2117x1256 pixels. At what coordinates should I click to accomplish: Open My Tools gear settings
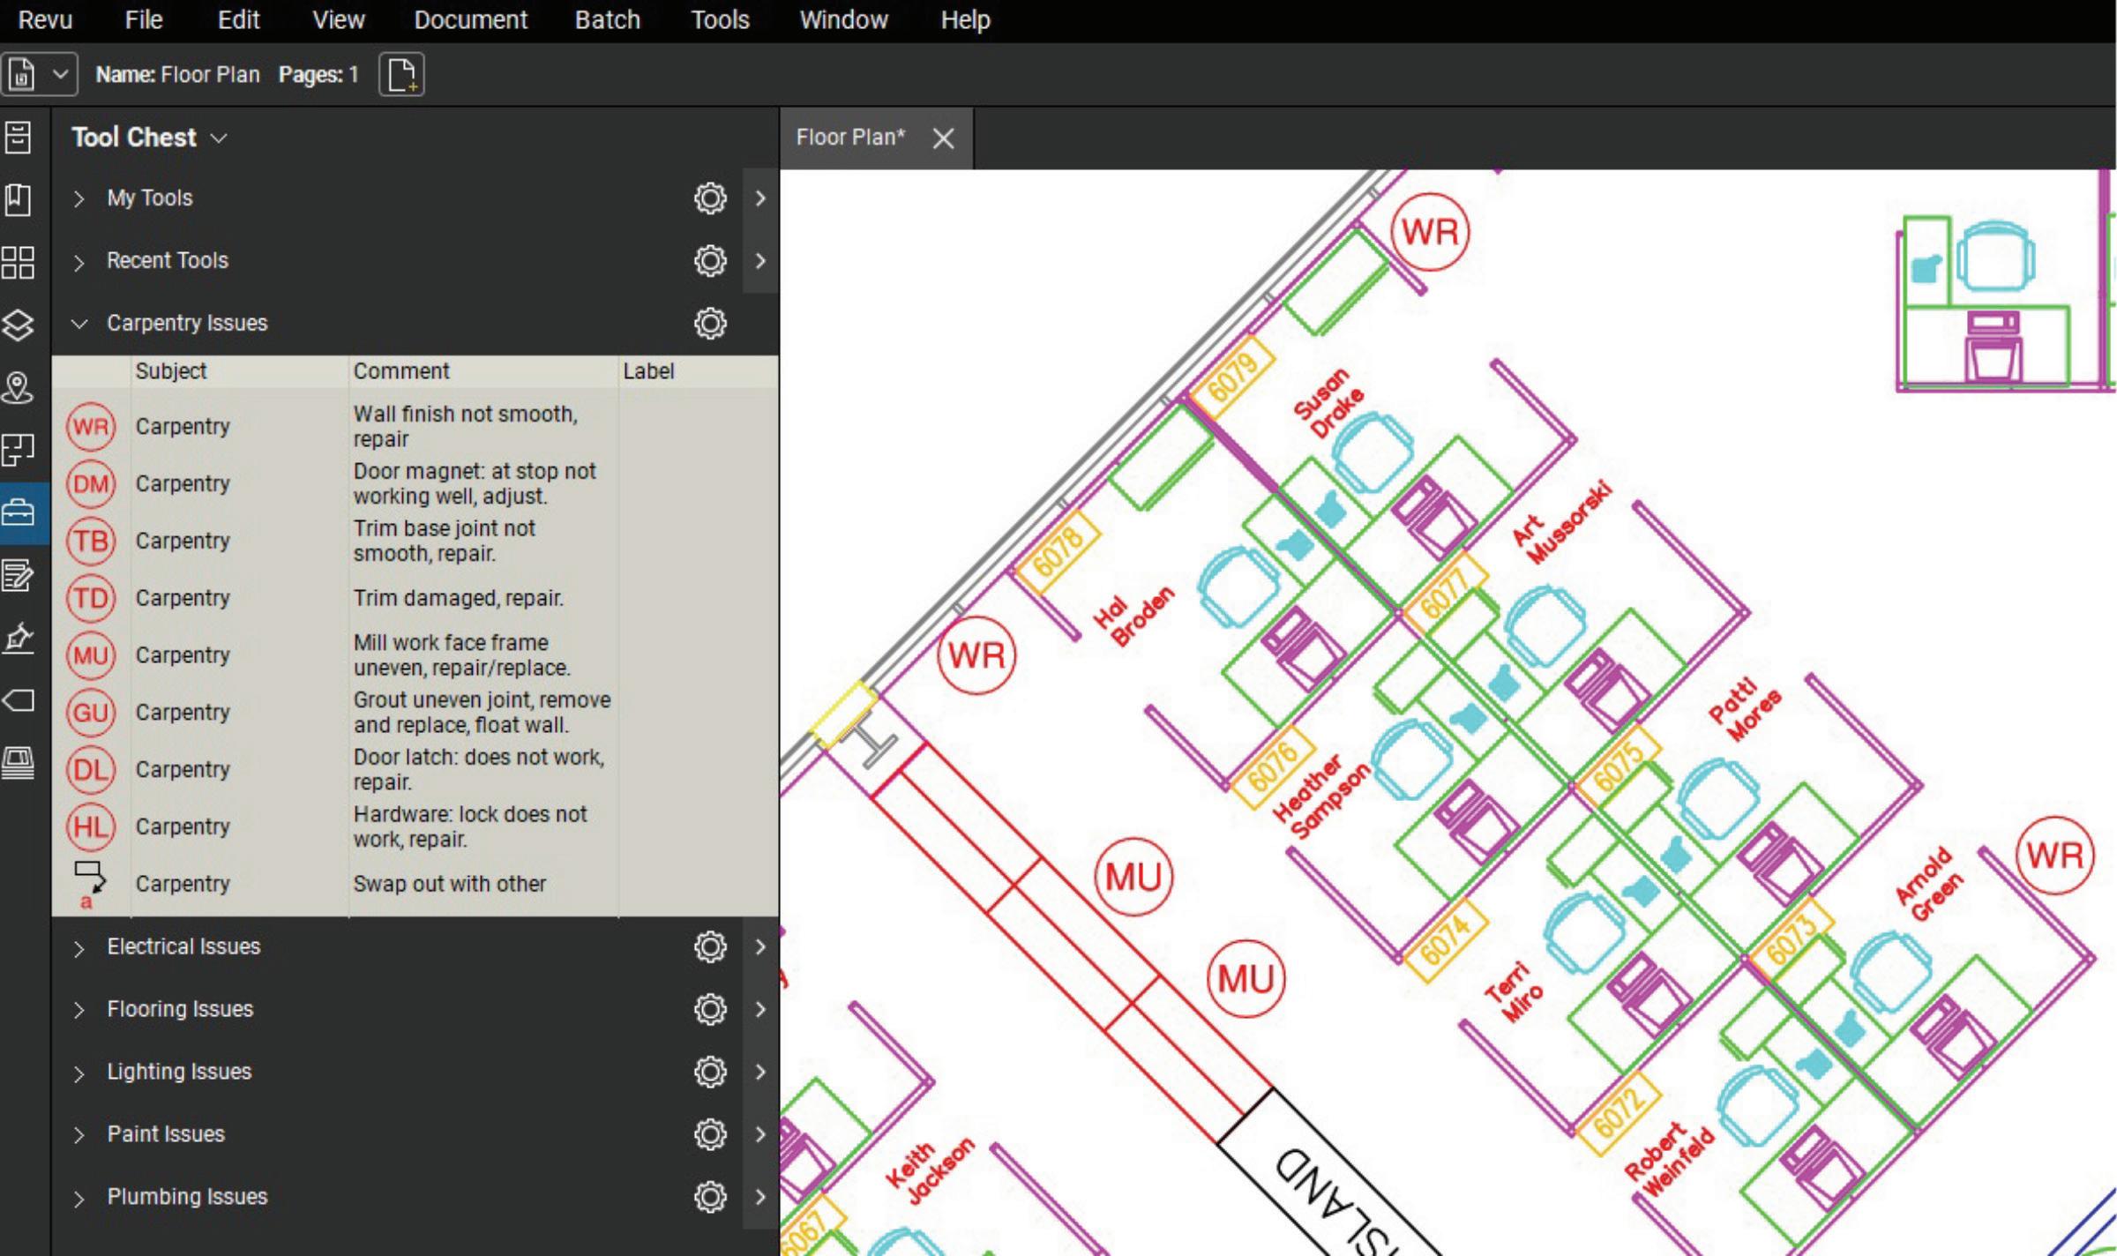710,198
